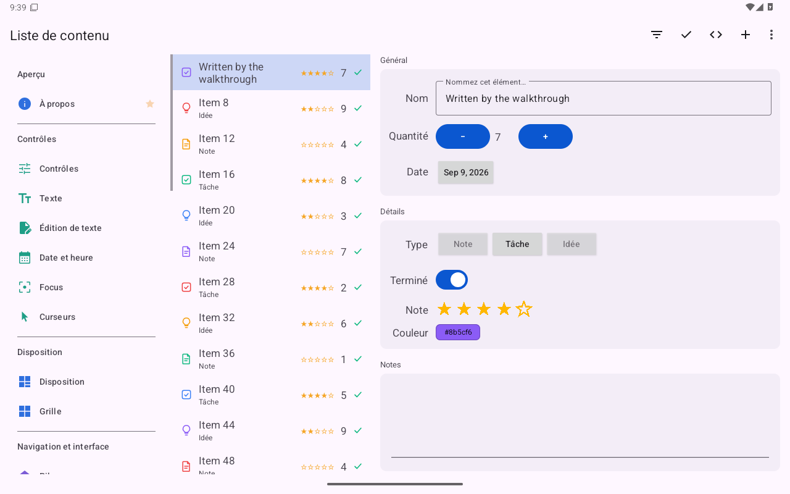
Task: Decrease quantity with the minus button
Action: pos(463,136)
